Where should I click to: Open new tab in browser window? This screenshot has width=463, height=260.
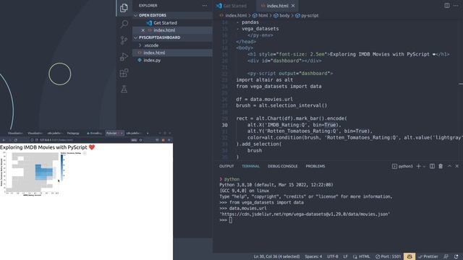tap(148, 133)
